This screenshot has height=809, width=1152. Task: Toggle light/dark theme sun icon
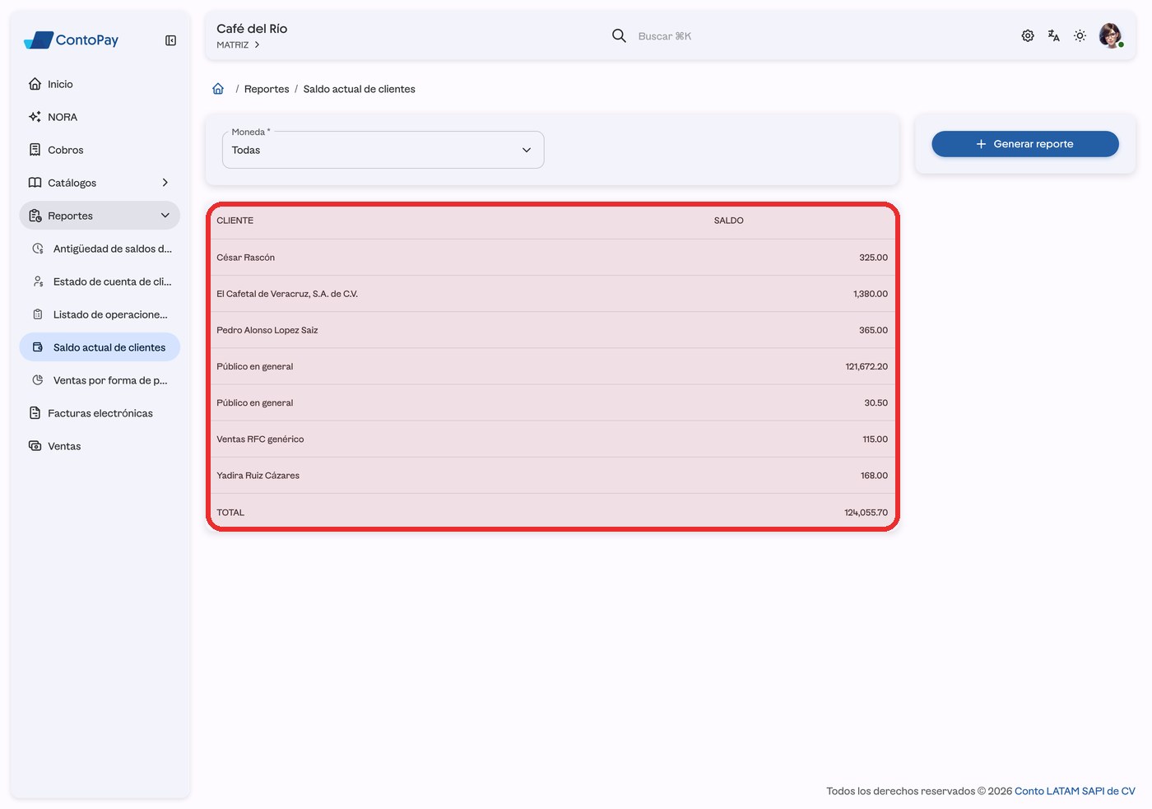[x=1080, y=35]
